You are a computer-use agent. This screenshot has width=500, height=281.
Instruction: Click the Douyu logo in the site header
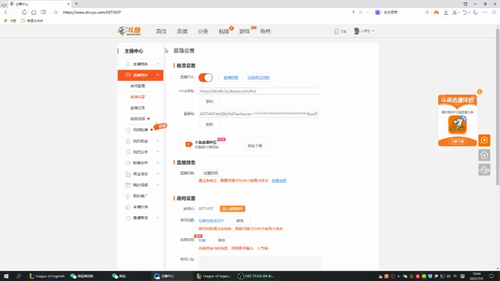pos(130,31)
